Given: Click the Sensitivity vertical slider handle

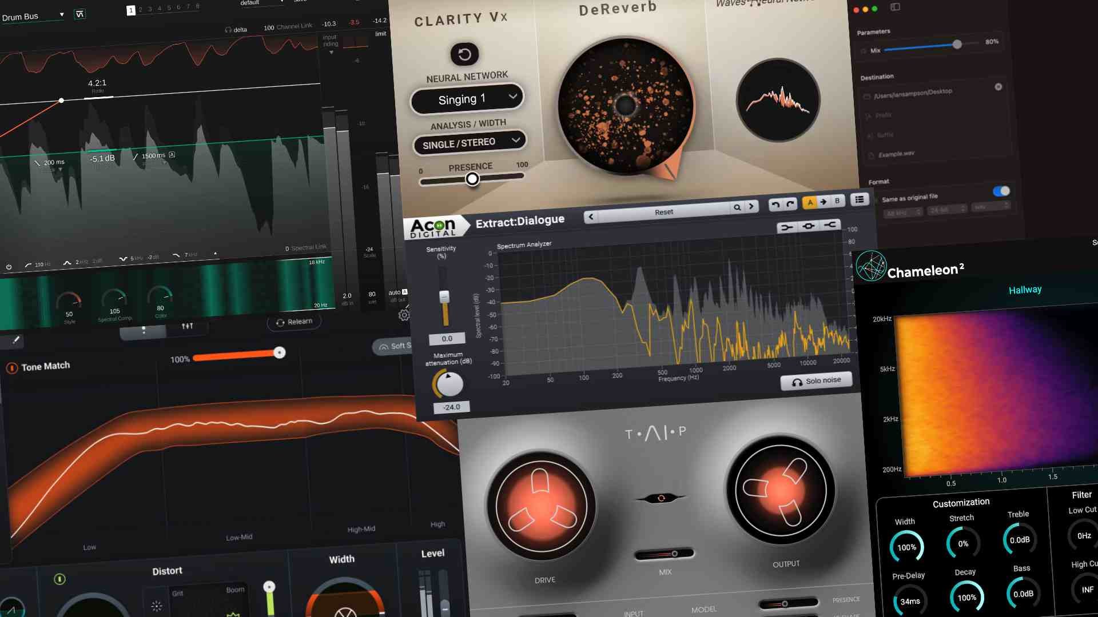Looking at the screenshot, I should [x=444, y=297].
